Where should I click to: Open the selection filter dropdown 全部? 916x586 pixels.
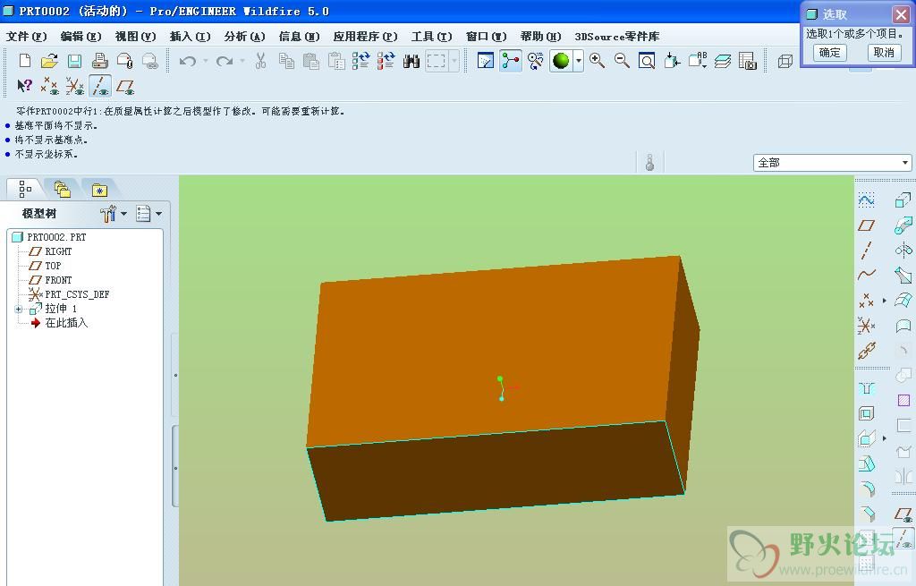click(x=832, y=163)
